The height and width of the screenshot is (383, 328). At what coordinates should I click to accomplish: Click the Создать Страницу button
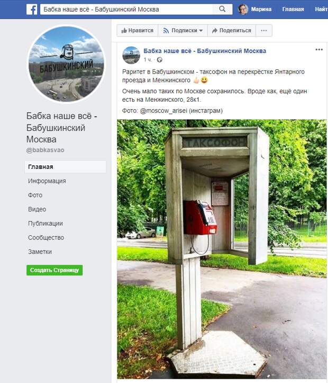[x=54, y=270]
